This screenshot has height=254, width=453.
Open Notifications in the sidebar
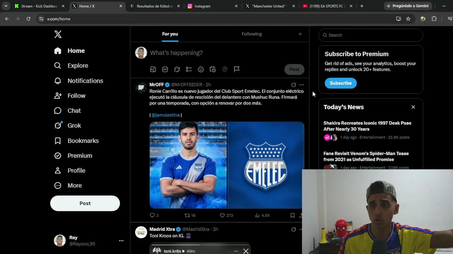coord(79,81)
